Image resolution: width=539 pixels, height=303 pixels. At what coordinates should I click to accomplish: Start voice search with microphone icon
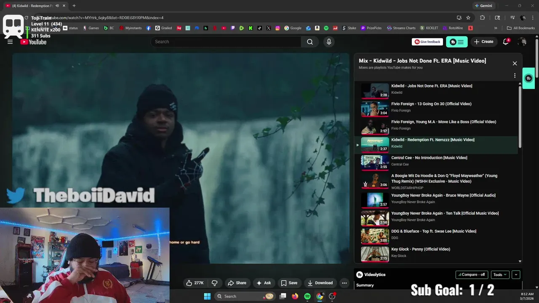pos(329,42)
